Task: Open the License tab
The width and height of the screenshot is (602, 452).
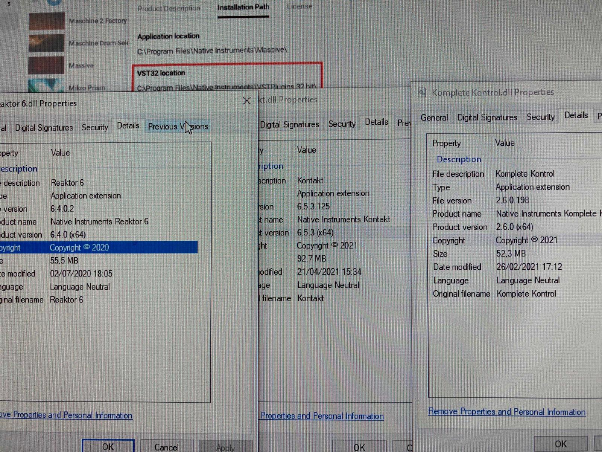Action: (x=299, y=6)
